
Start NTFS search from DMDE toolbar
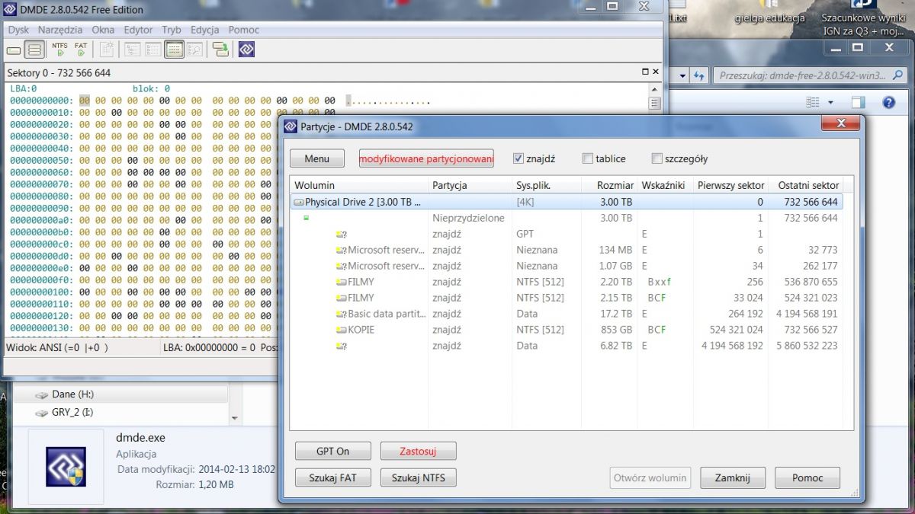[59, 50]
